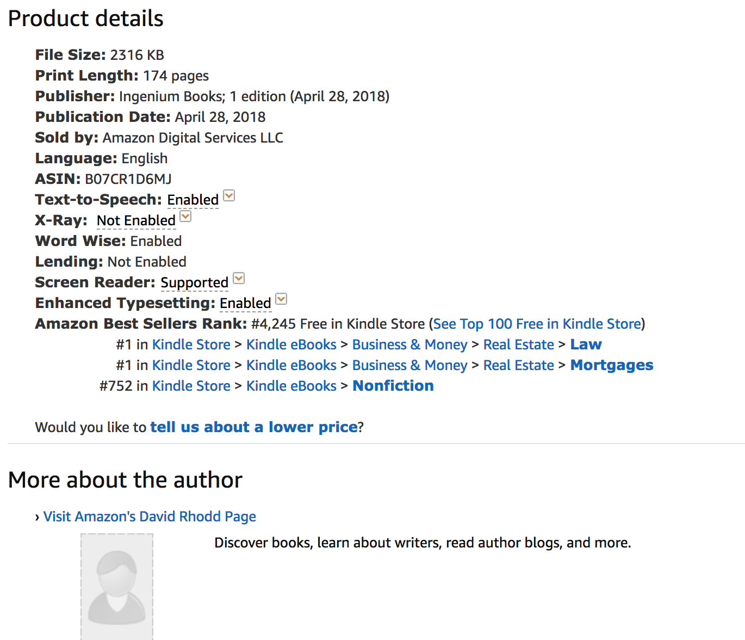Viewport: 745px width, 640px height.
Task: Open the Kindle eBooks link in Nonfiction ranking row
Action: click(x=291, y=385)
